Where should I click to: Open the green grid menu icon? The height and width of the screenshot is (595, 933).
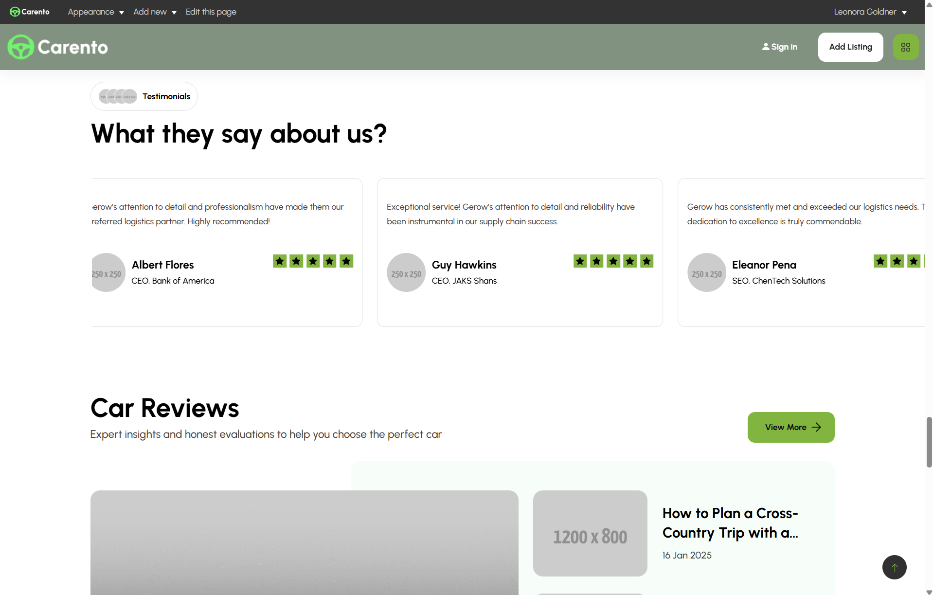(x=905, y=47)
